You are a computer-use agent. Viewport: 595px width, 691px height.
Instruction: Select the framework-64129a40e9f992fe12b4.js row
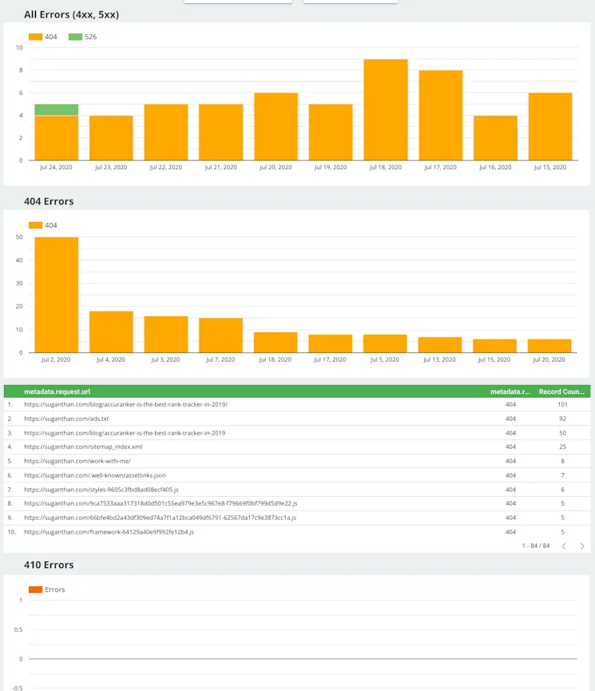109,531
